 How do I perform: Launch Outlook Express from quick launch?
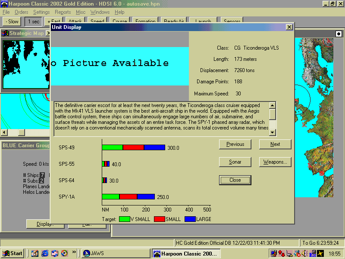(x=55, y=253)
